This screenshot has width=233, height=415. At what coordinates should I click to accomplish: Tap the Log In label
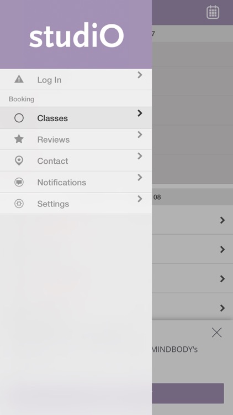pos(49,80)
